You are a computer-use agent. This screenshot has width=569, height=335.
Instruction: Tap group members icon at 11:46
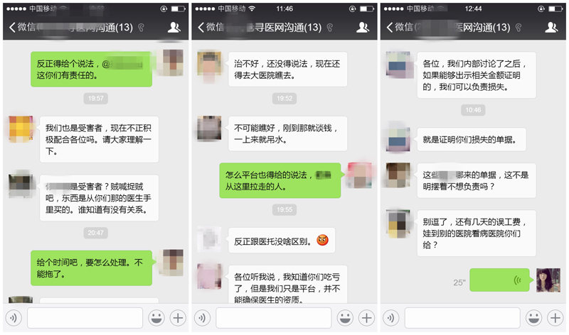tap(362, 27)
